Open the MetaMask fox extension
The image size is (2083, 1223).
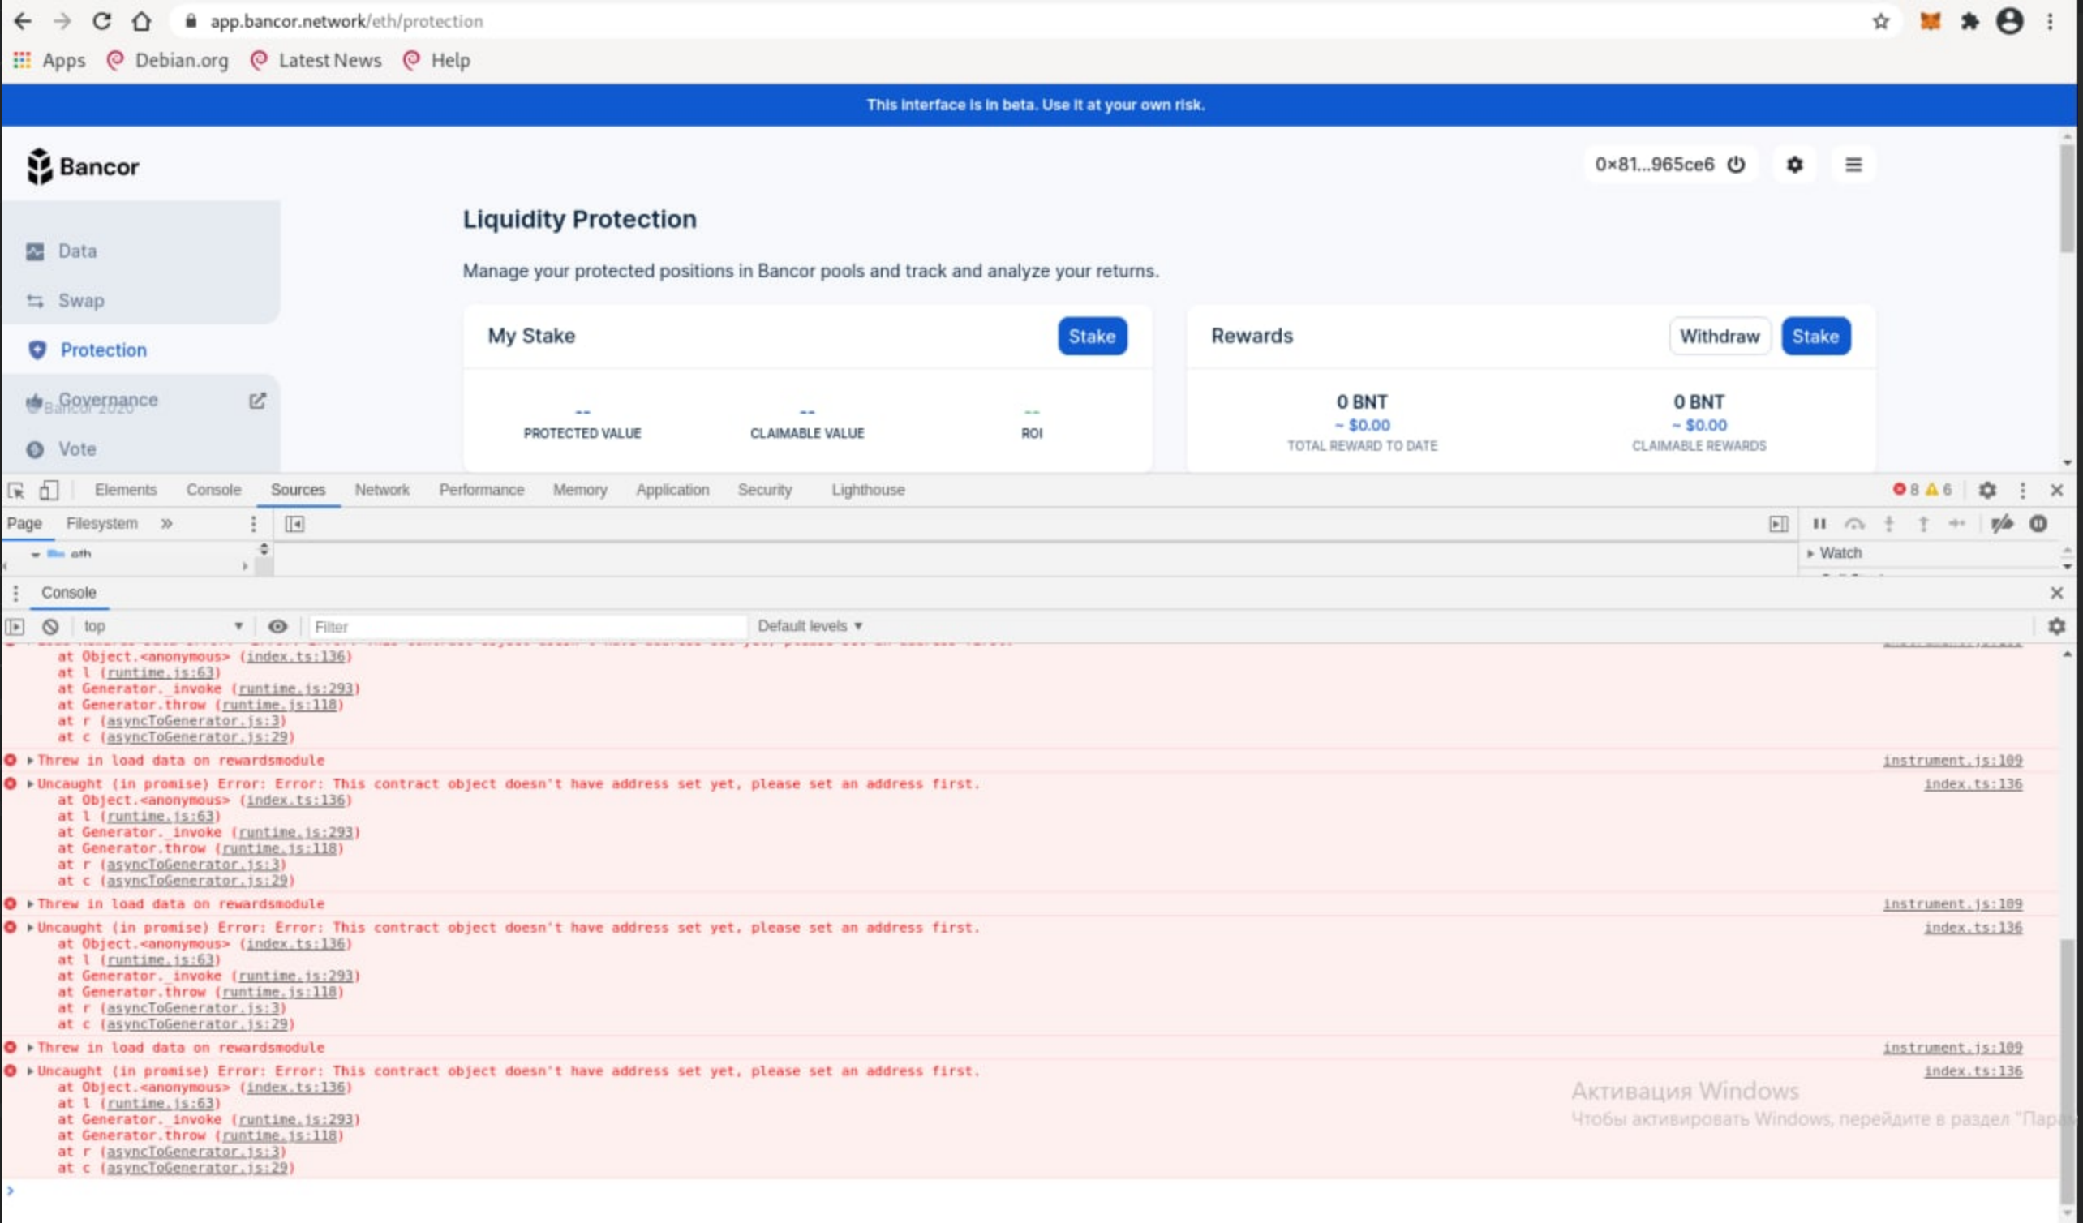[x=1929, y=21]
